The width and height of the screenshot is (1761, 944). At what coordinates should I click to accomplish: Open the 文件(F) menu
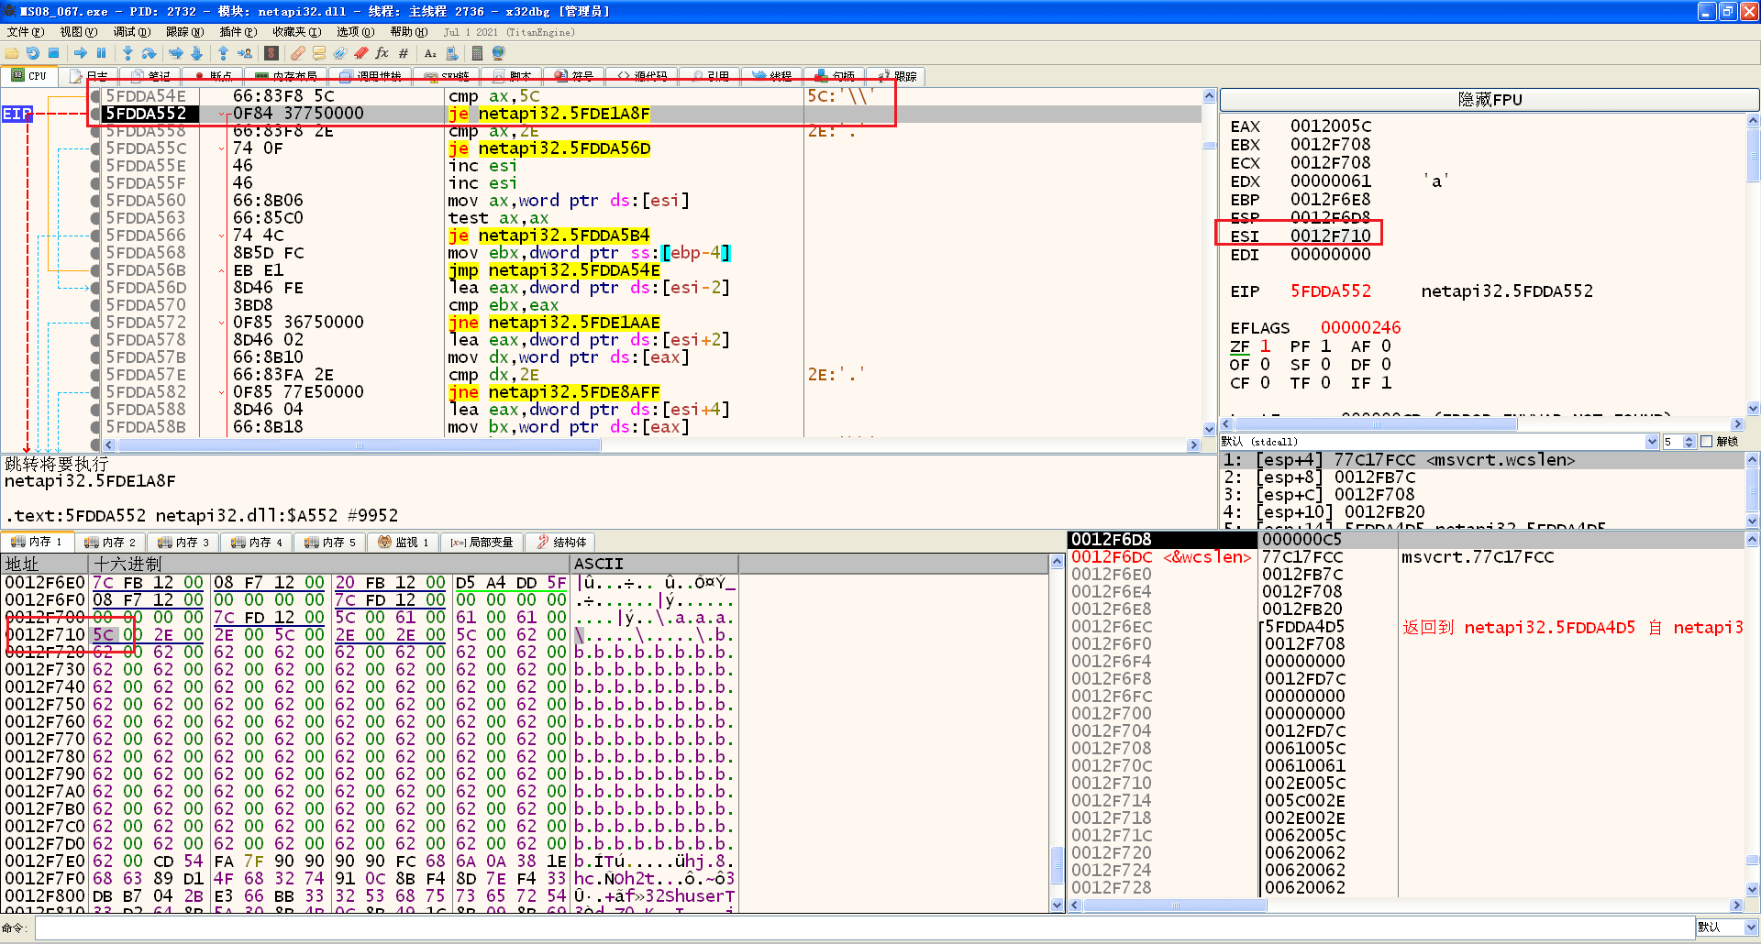(25, 32)
